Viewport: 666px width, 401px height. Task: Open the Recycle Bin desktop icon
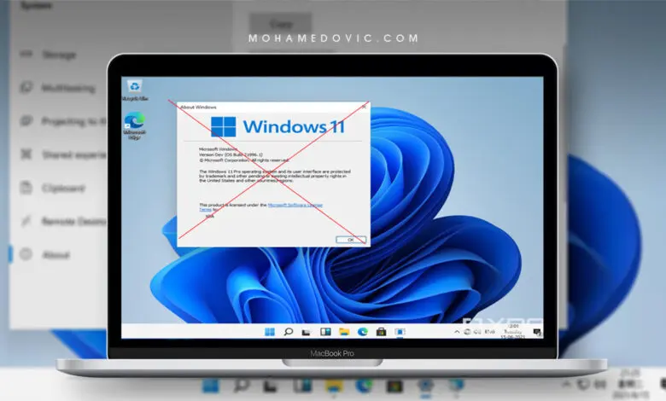134,86
